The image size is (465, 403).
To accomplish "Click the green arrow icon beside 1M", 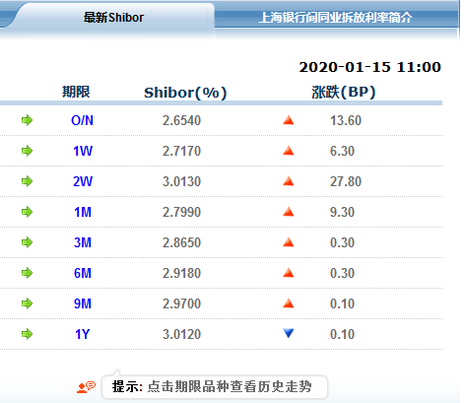I will 28,212.
